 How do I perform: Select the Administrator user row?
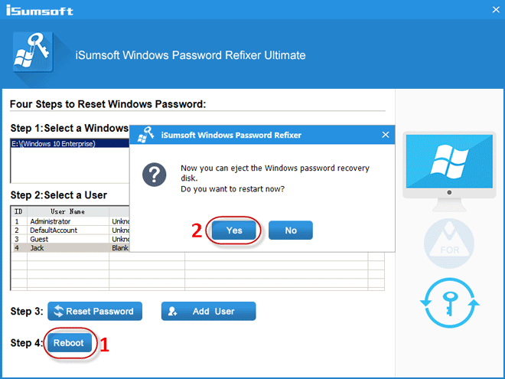(x=70, y=221)
